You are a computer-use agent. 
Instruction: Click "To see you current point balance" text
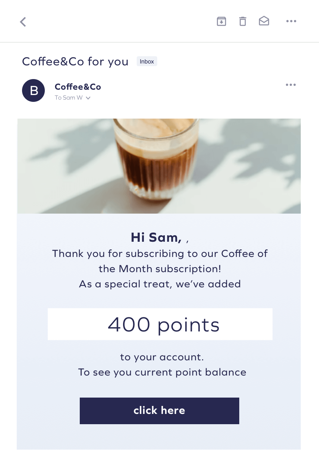pos(162,372)
